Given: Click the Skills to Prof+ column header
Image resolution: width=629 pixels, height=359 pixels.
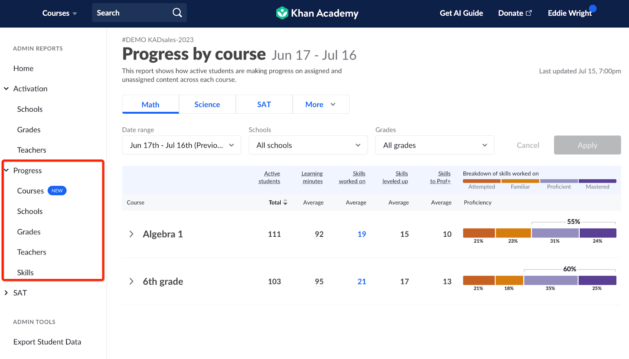Looking at the screenshot, I should tap(440, 177).
